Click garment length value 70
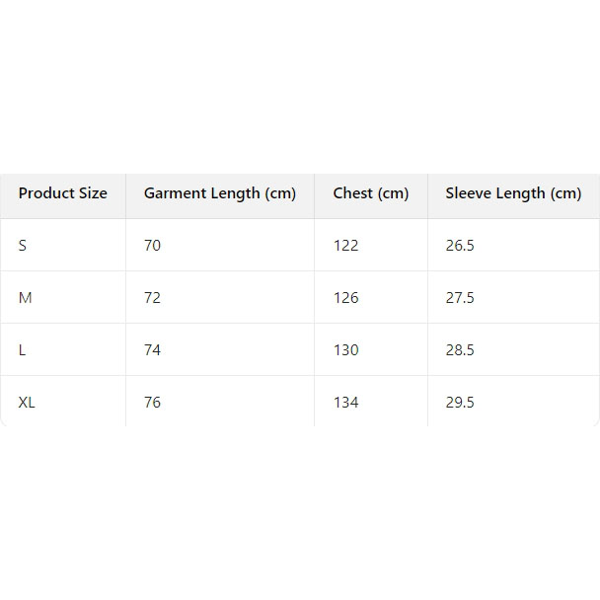600x600 pixels. 152,246
